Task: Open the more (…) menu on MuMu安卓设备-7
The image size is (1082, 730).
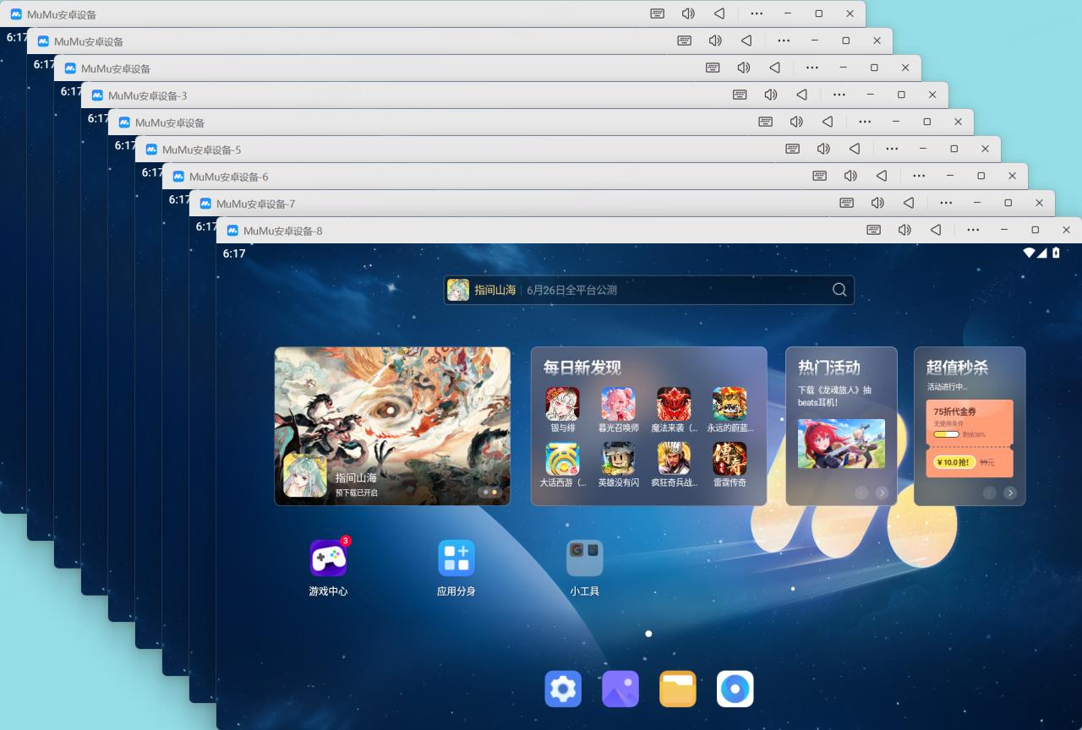Action: tap(946, 203)
